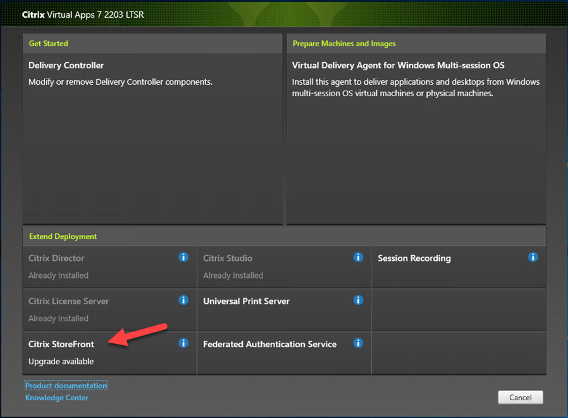
Task: Show info for Session Recording
Action: (533, 257)
